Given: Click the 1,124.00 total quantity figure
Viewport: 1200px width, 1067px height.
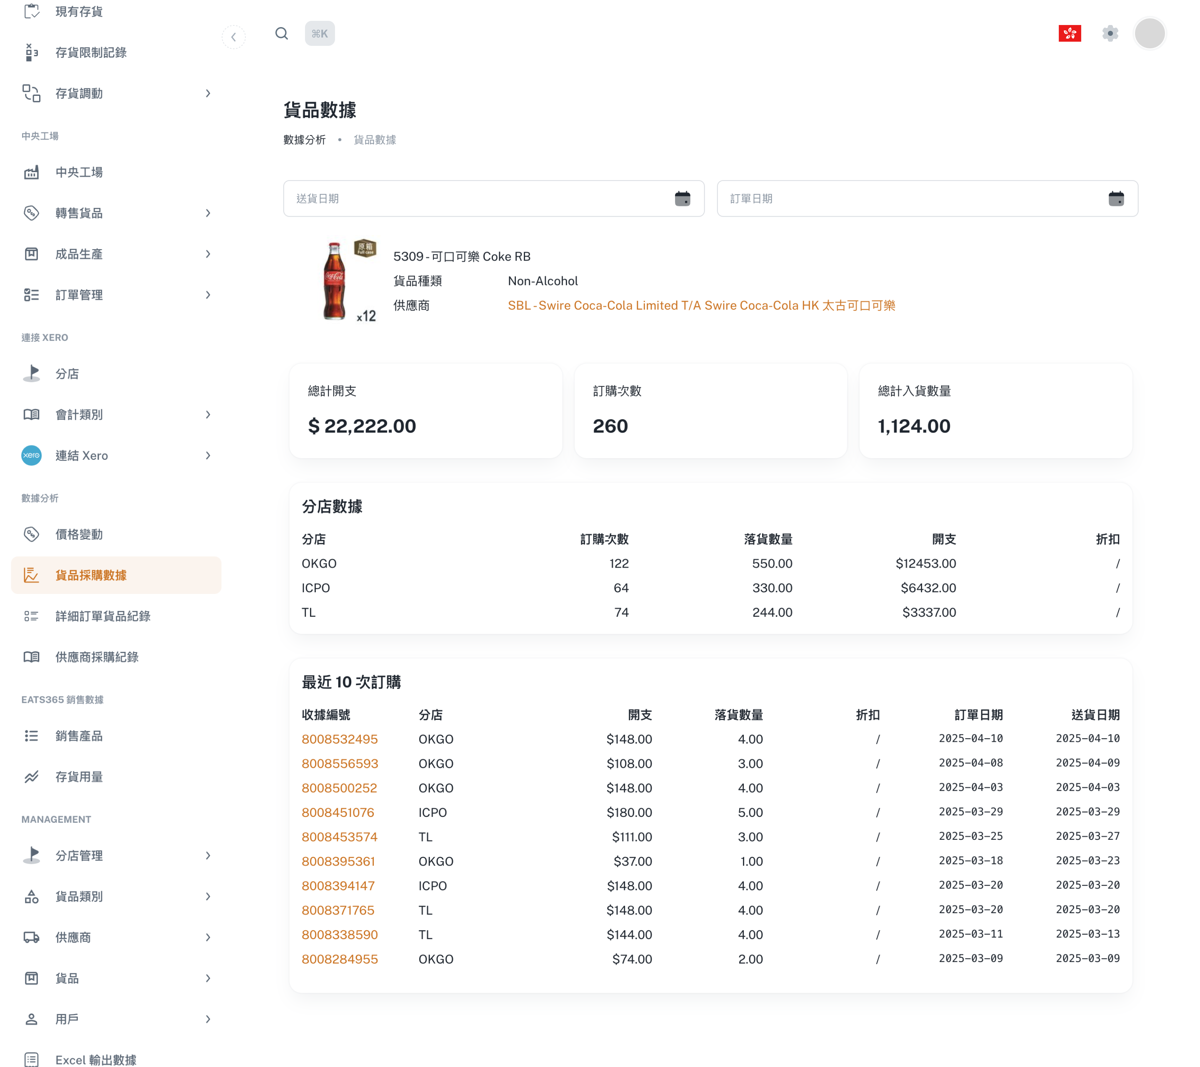Looking at the screenshot, I should pyautogui.click(x=914, y=426).
